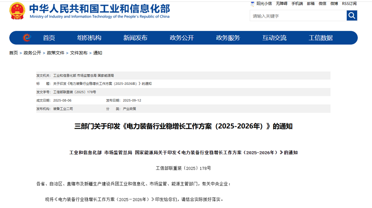The width and height of the screenshot is (372, 208).
Task: Select 政务公开 in the blue navigation bar
Action: pyautogui.click(x=182, y=38)
